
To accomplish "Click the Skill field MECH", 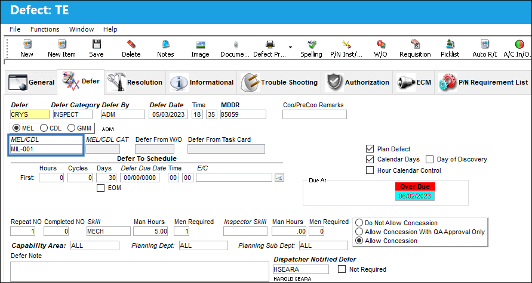I will [109, 231].
